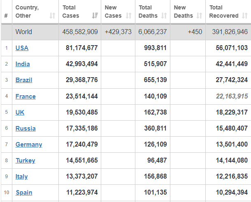
Task: Select Brazil total cases 29,368,776
Action: coord(82,80)
